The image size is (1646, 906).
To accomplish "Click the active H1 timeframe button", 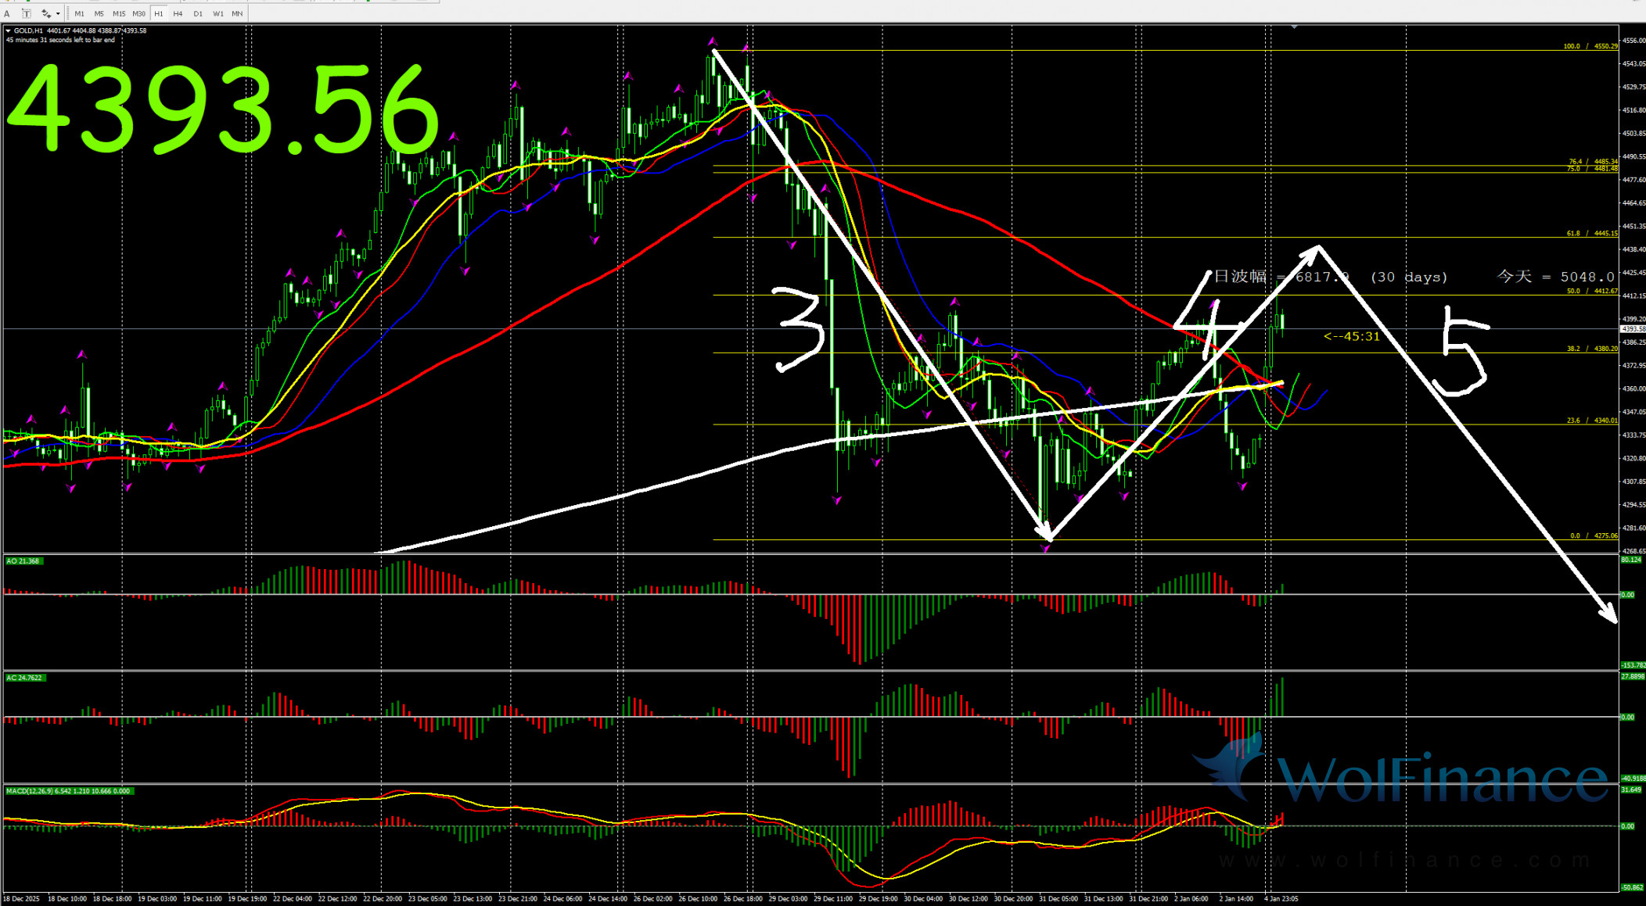I will click(x=159, y=13).
